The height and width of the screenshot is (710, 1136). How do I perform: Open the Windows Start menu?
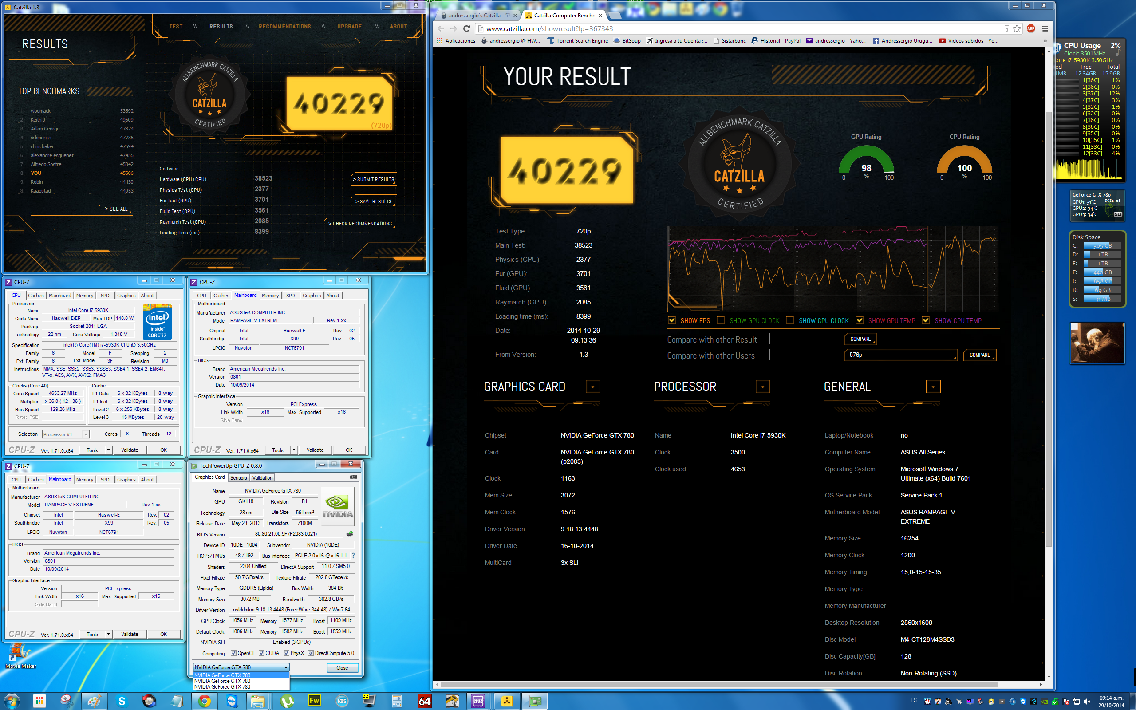(12, 701)
